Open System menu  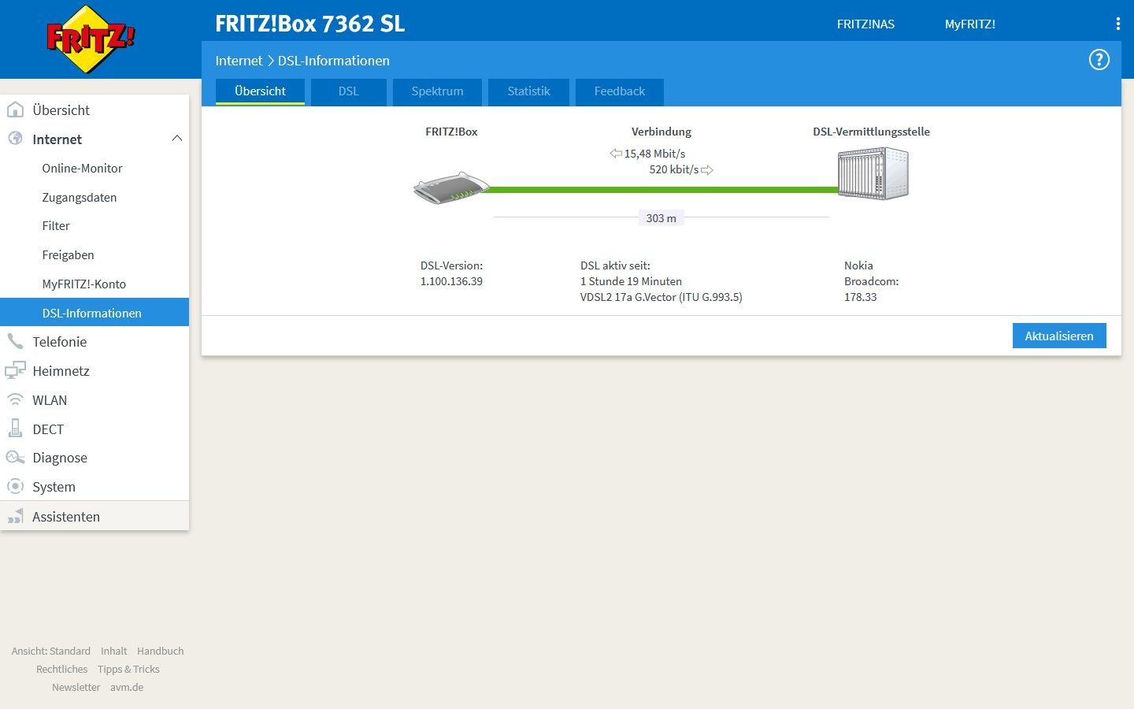[94, 486]
